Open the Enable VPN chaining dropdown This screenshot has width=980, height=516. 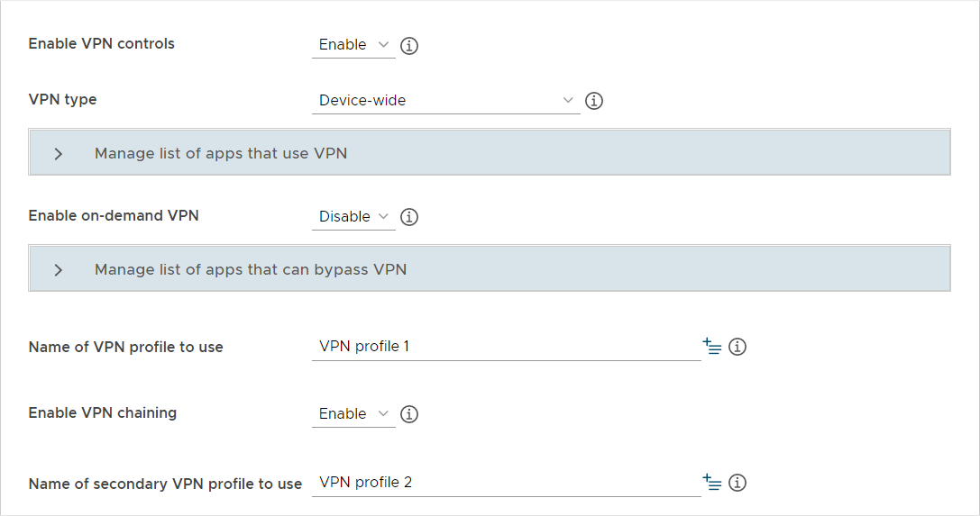point(353,414)
